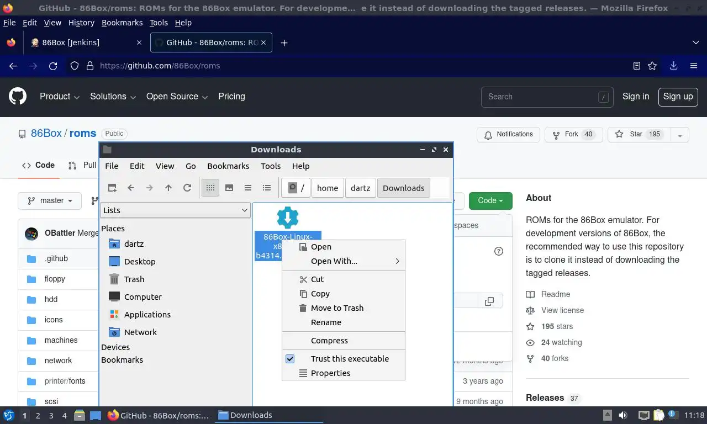The image size is (707, 424).
Task: Open the Pricing link
Action: [x=231, y=96]
